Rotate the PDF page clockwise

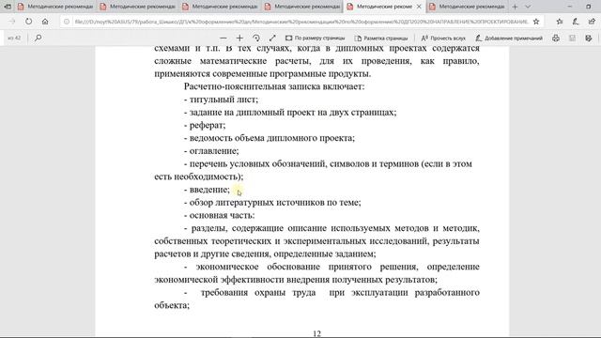[x=256, y=38]
